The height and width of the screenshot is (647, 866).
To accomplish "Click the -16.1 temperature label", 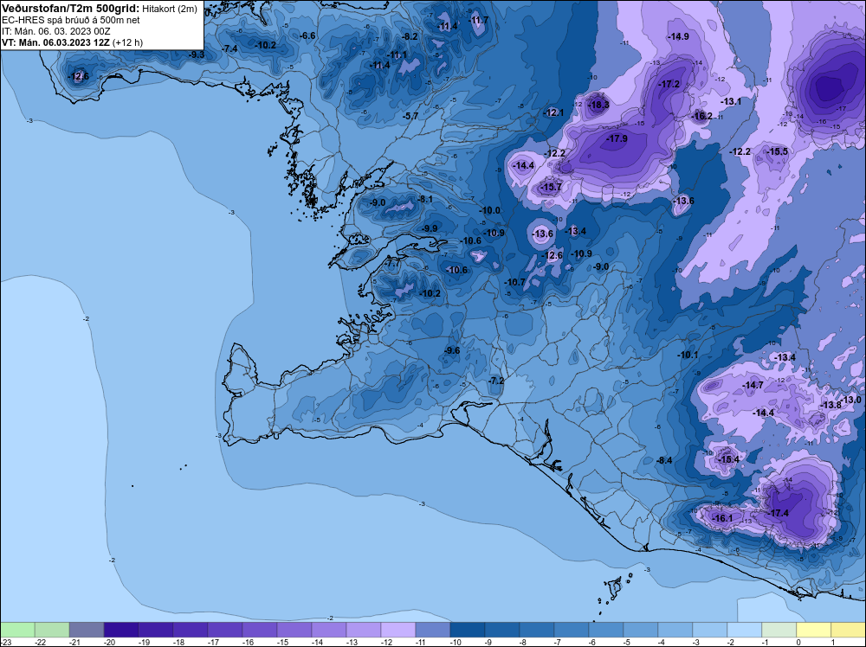I will click(722, 518).
